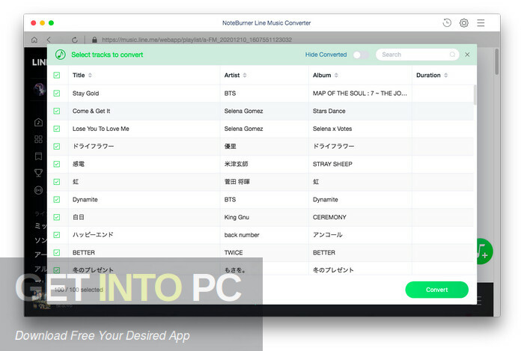Open the conversion history clock icon
The image size is (524, 351).
447,22
